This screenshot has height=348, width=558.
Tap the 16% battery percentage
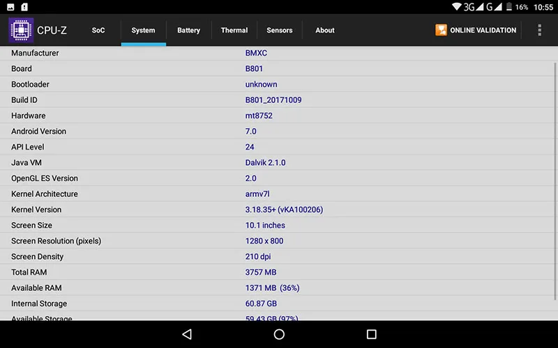(521, 7)
